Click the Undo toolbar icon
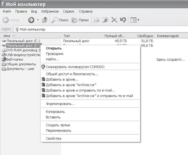Screen dimensions: 188x155 pyautogui.click(x=123, y=20)
